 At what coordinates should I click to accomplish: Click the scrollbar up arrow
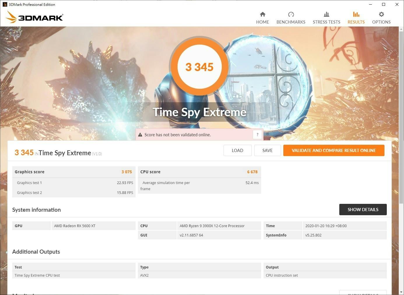401,29
